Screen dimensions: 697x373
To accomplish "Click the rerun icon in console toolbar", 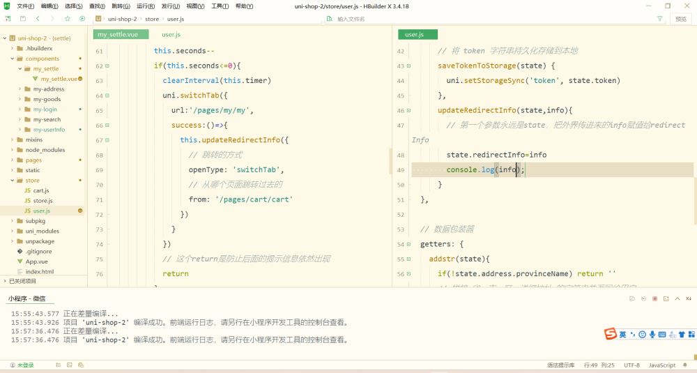I will (x=643, y=299).
